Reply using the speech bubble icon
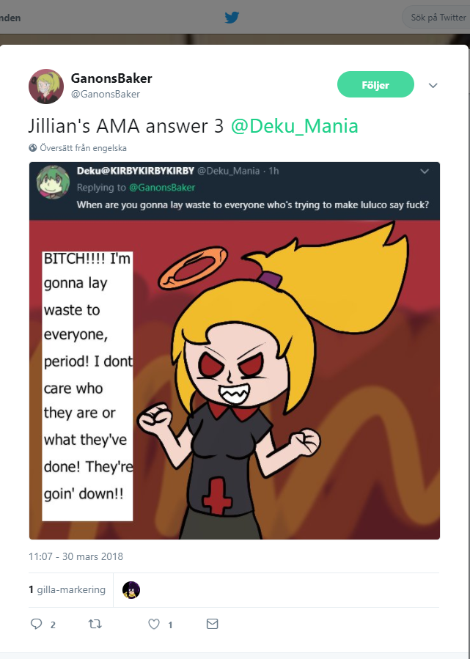This screenshot has width=470, height=659. [37, 624]
